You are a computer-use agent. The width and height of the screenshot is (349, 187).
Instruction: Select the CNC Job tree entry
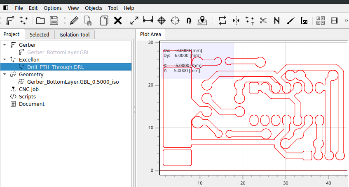click(28, 89)
